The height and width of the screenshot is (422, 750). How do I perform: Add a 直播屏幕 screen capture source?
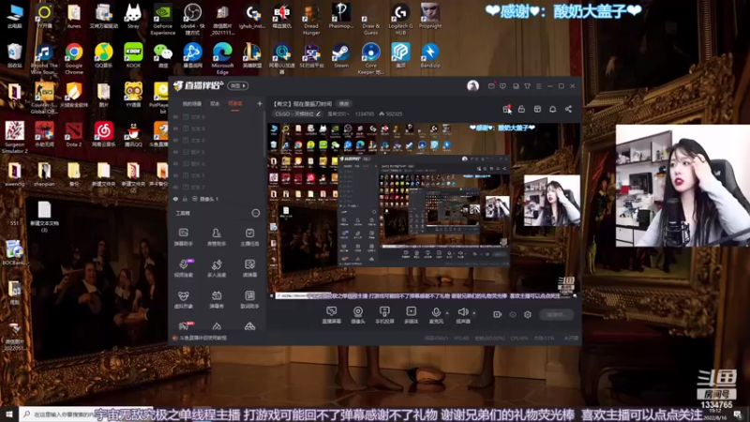(331, 315)
